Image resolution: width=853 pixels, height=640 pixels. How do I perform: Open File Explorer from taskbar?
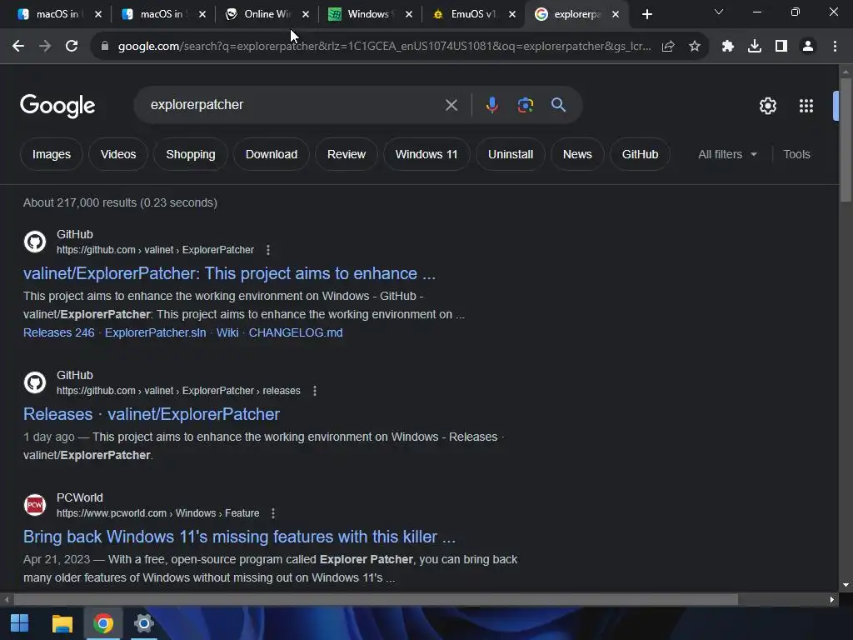pos(62,623)
